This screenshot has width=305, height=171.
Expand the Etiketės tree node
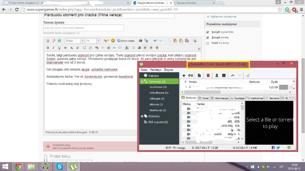142,116
